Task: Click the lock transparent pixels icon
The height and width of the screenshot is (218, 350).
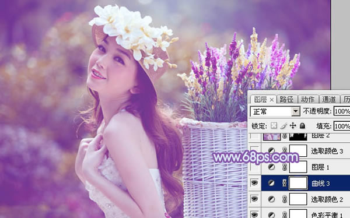Action: click(274, 126)
